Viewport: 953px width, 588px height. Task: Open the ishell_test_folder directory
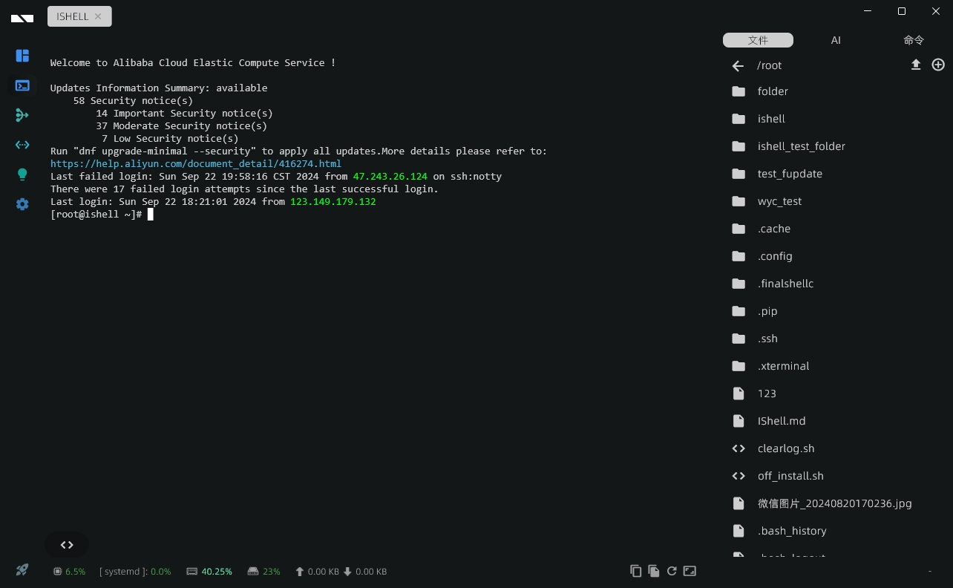tap(802, 146)
